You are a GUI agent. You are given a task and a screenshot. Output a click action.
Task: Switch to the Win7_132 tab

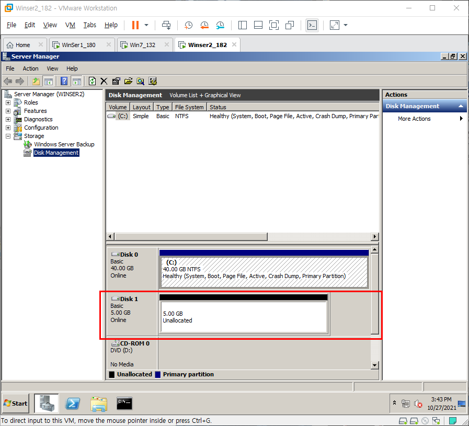click(x=142, y=45)
